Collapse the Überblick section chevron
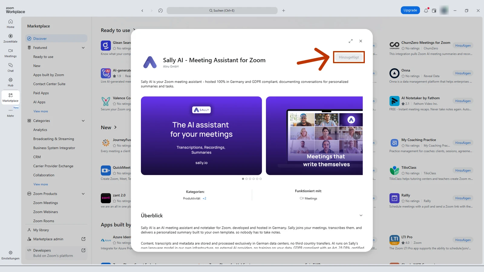 pos(361,215)
